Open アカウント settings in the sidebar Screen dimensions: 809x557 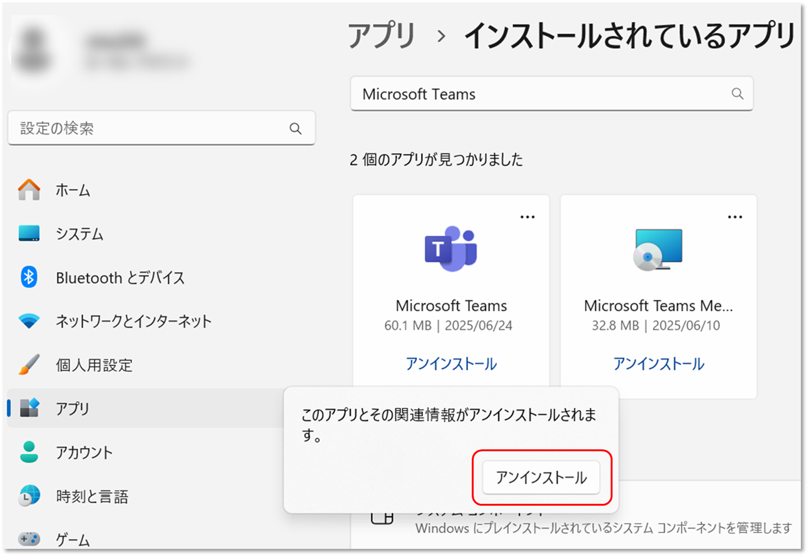pos(84,452)
